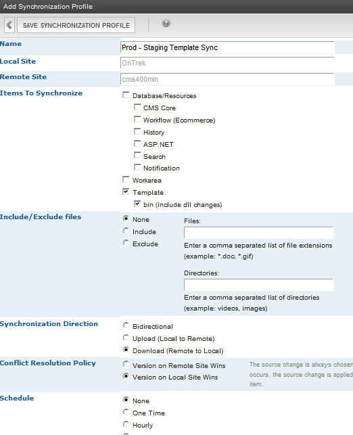Viewport: 353px width, 435px height.
Task: Open the help icon in toolbar
Action: click(166, 23)
